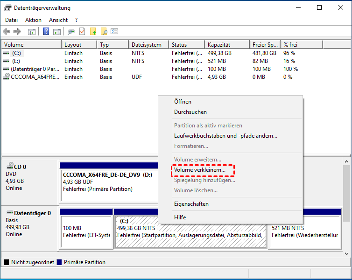The image size is (352, 280).
Task: Click the yellow sheet with green arrow icon
Action: coord(93,32)
